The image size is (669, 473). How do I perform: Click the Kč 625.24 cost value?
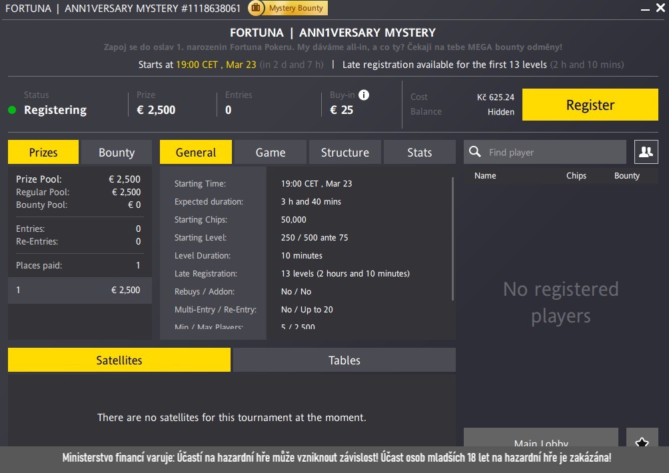[x=495, y=97]
